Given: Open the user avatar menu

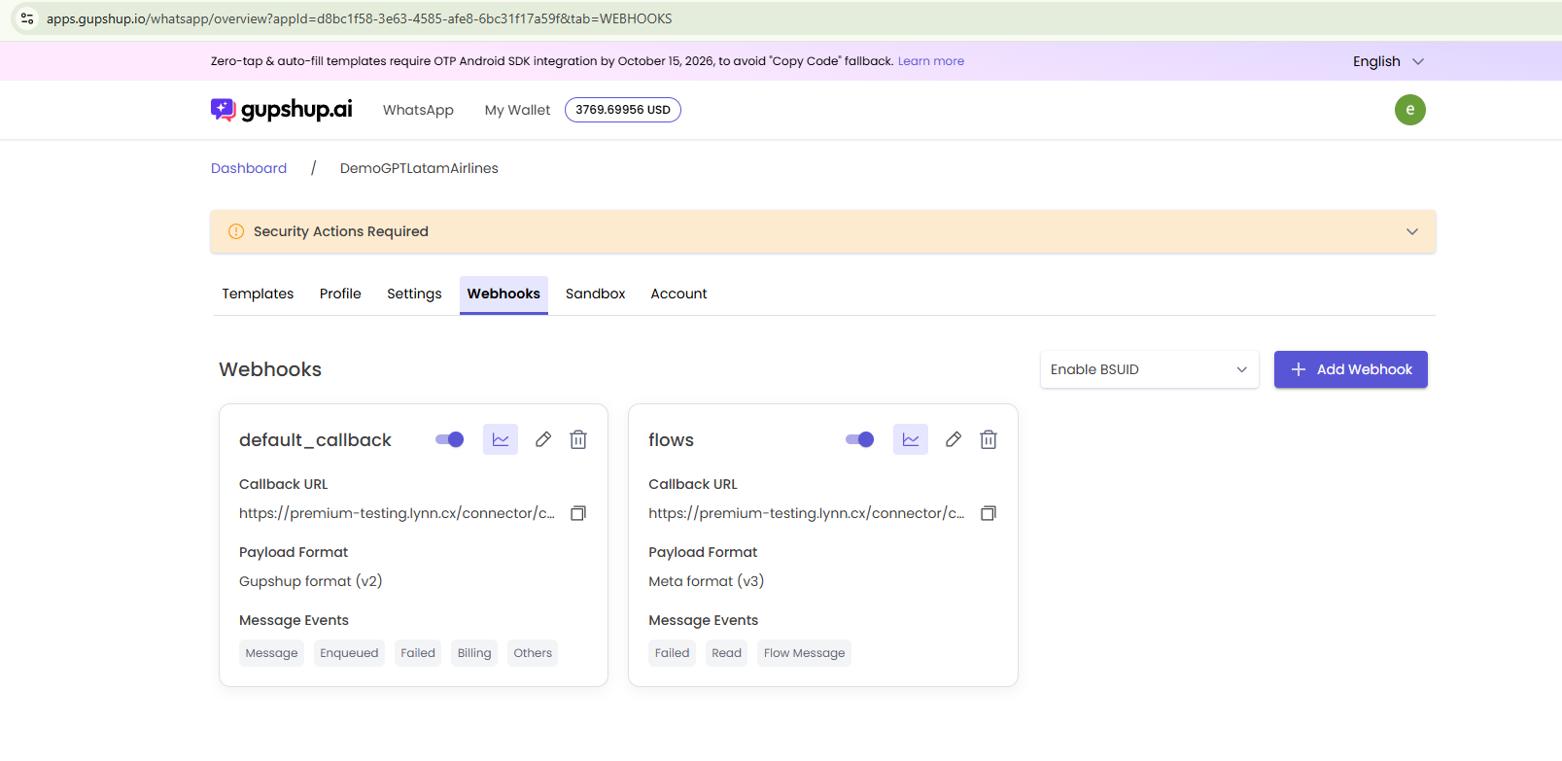Looking at the screenshot, I should (1410, 110).
